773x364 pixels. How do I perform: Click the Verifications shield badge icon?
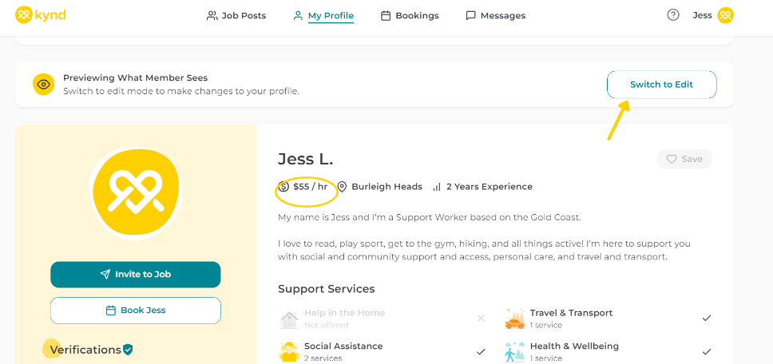(128, 350)
